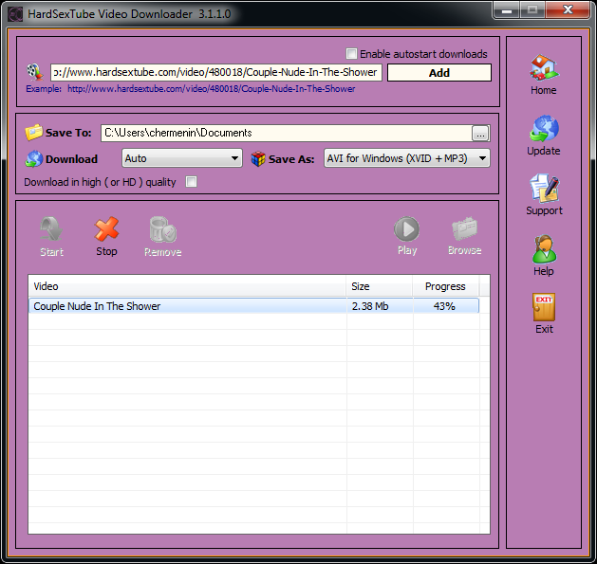Select the 'Couple Nude In The Shower' row

pos(253,306)
